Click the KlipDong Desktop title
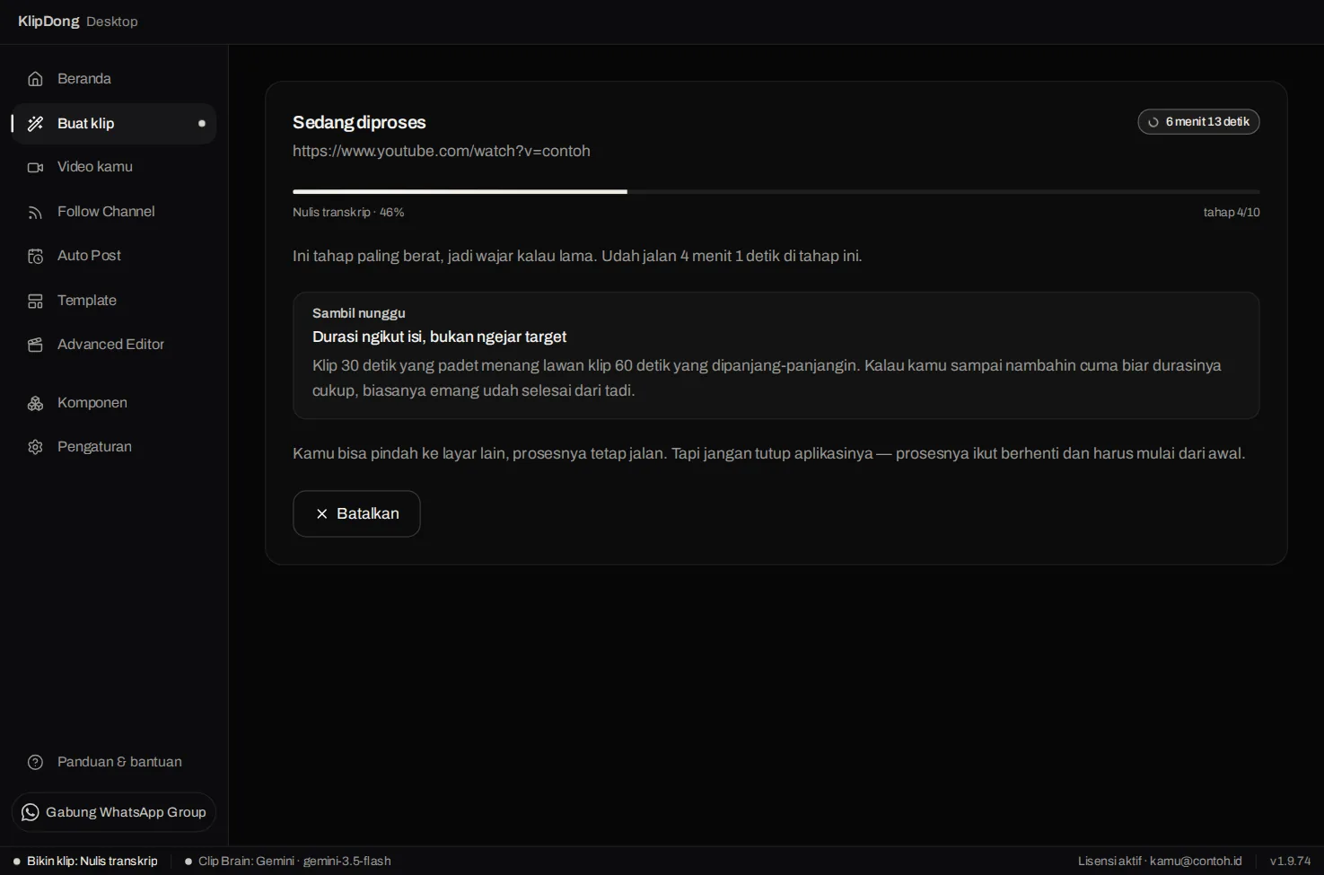This screenshot has height=875, width=1324. [78, 22]
